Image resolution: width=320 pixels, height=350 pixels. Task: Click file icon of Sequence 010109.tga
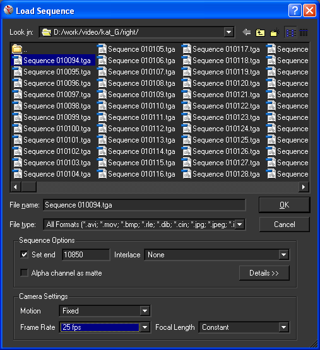tap(102, 95)
